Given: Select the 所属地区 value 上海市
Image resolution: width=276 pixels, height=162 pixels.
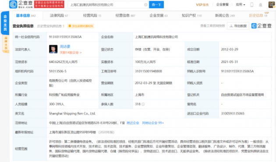Looking at the screenshot, I should click(139, 95).
